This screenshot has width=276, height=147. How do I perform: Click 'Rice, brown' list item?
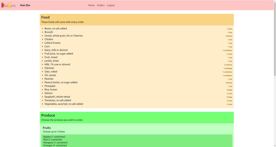pos(51,90)
